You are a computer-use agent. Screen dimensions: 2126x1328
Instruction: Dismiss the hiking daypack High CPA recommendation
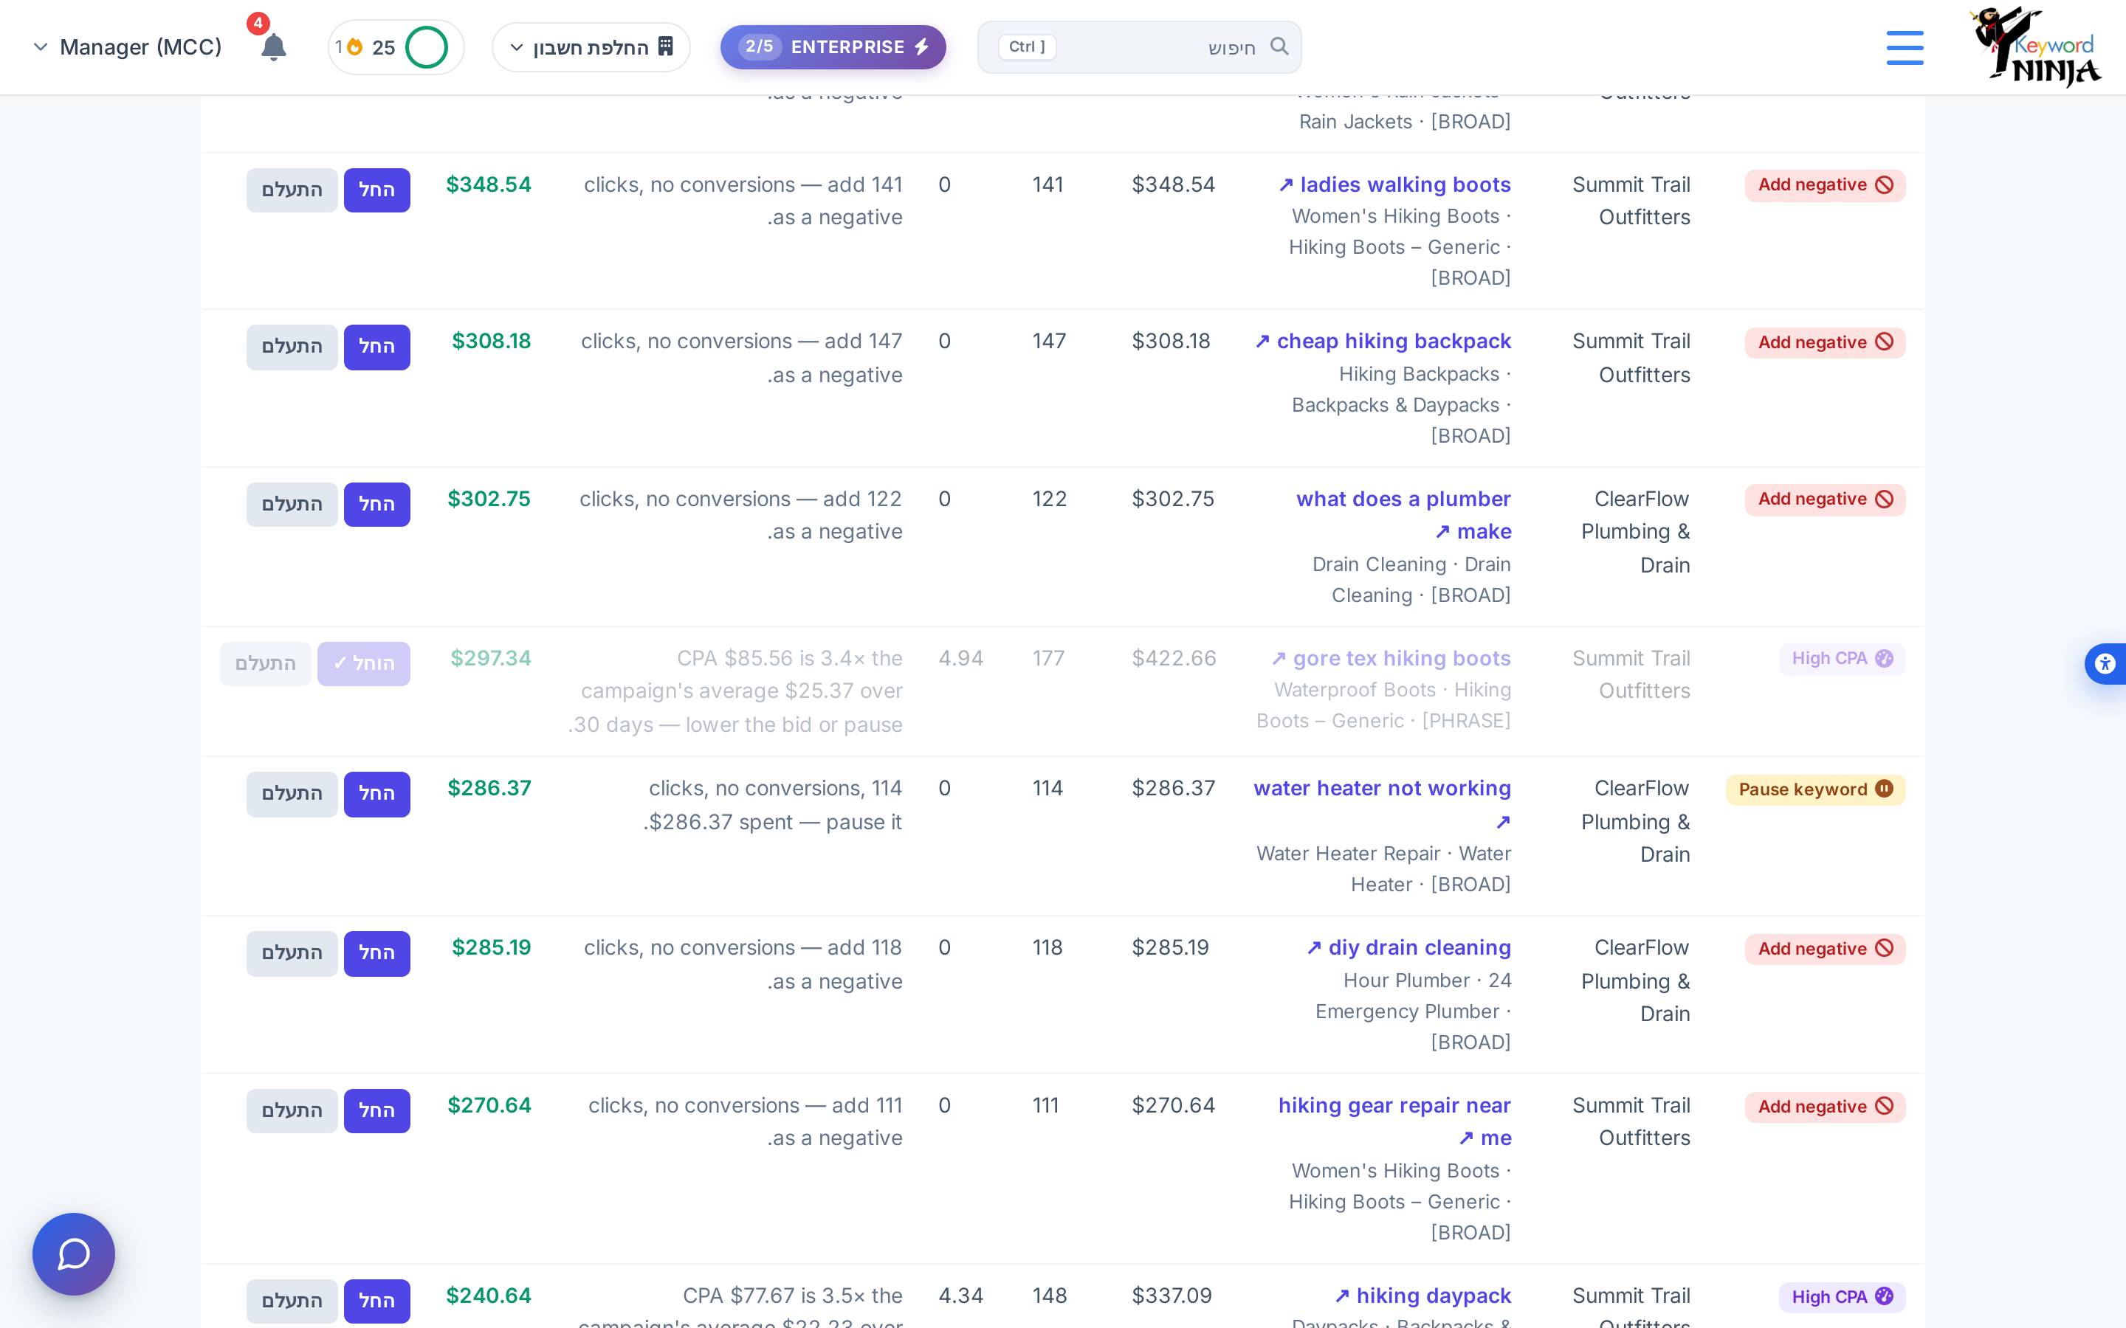coord(292,1301)
